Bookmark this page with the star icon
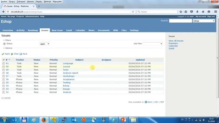This screenshot has height=123, width=219. [x=181, y=12]
